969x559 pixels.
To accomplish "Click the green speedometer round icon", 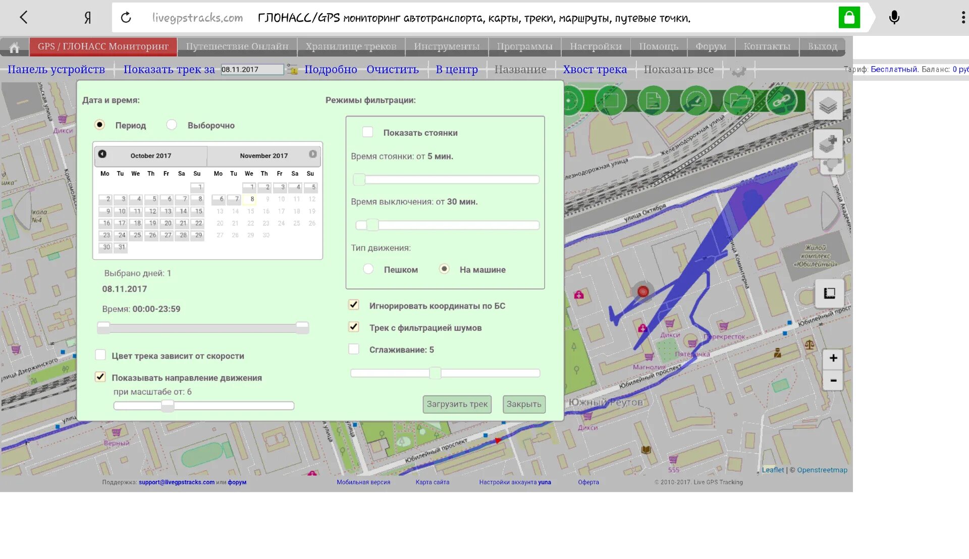I will click(x=696, y=100).
